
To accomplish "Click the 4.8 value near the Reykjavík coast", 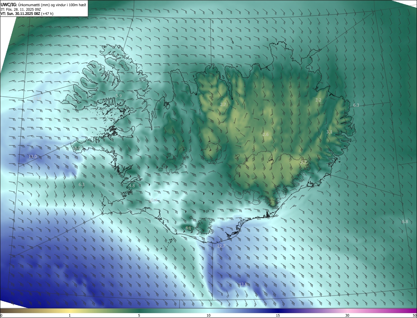I will pyautogui.click(x=132, y=186).
